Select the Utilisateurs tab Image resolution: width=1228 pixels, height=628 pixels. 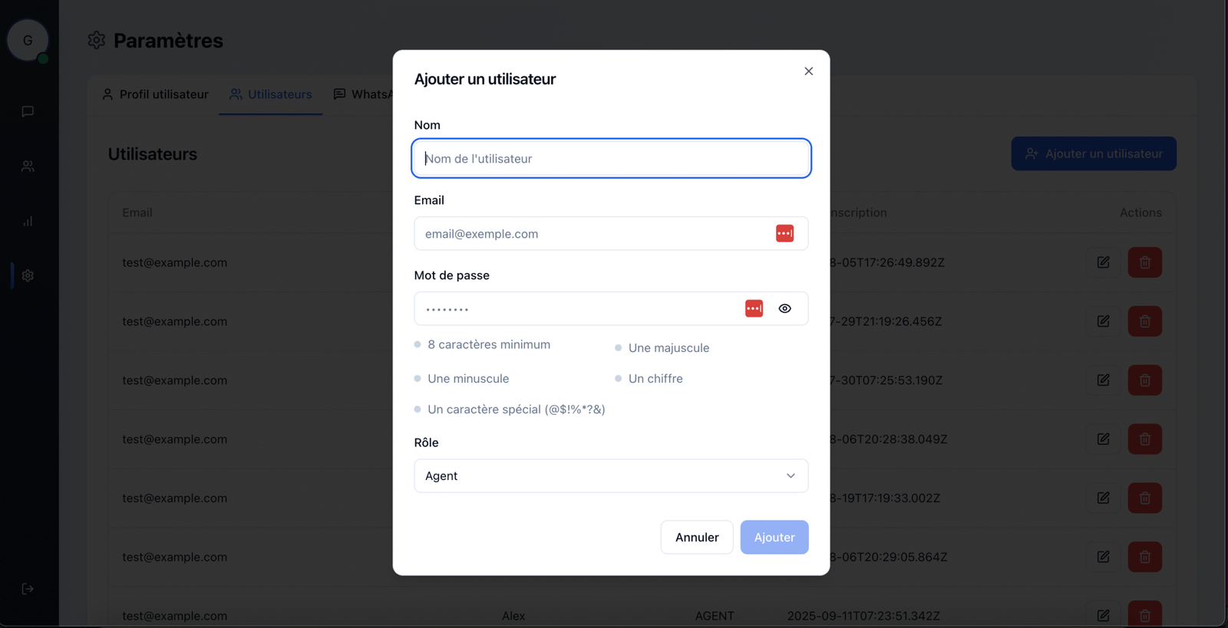tap(270, 94)
